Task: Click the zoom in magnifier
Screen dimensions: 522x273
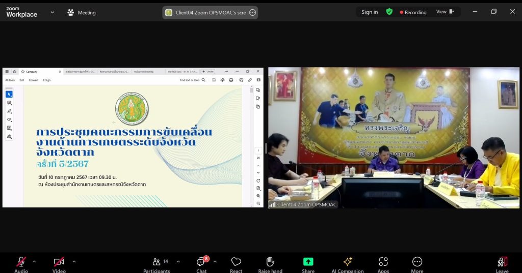Action: [258, 196]
